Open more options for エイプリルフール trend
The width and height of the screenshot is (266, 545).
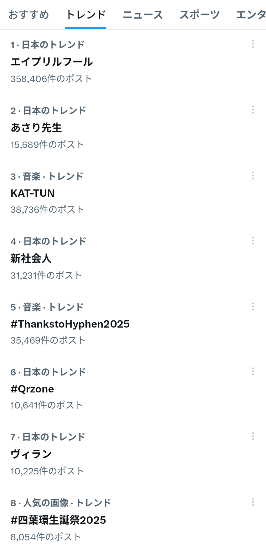(253, 44)
